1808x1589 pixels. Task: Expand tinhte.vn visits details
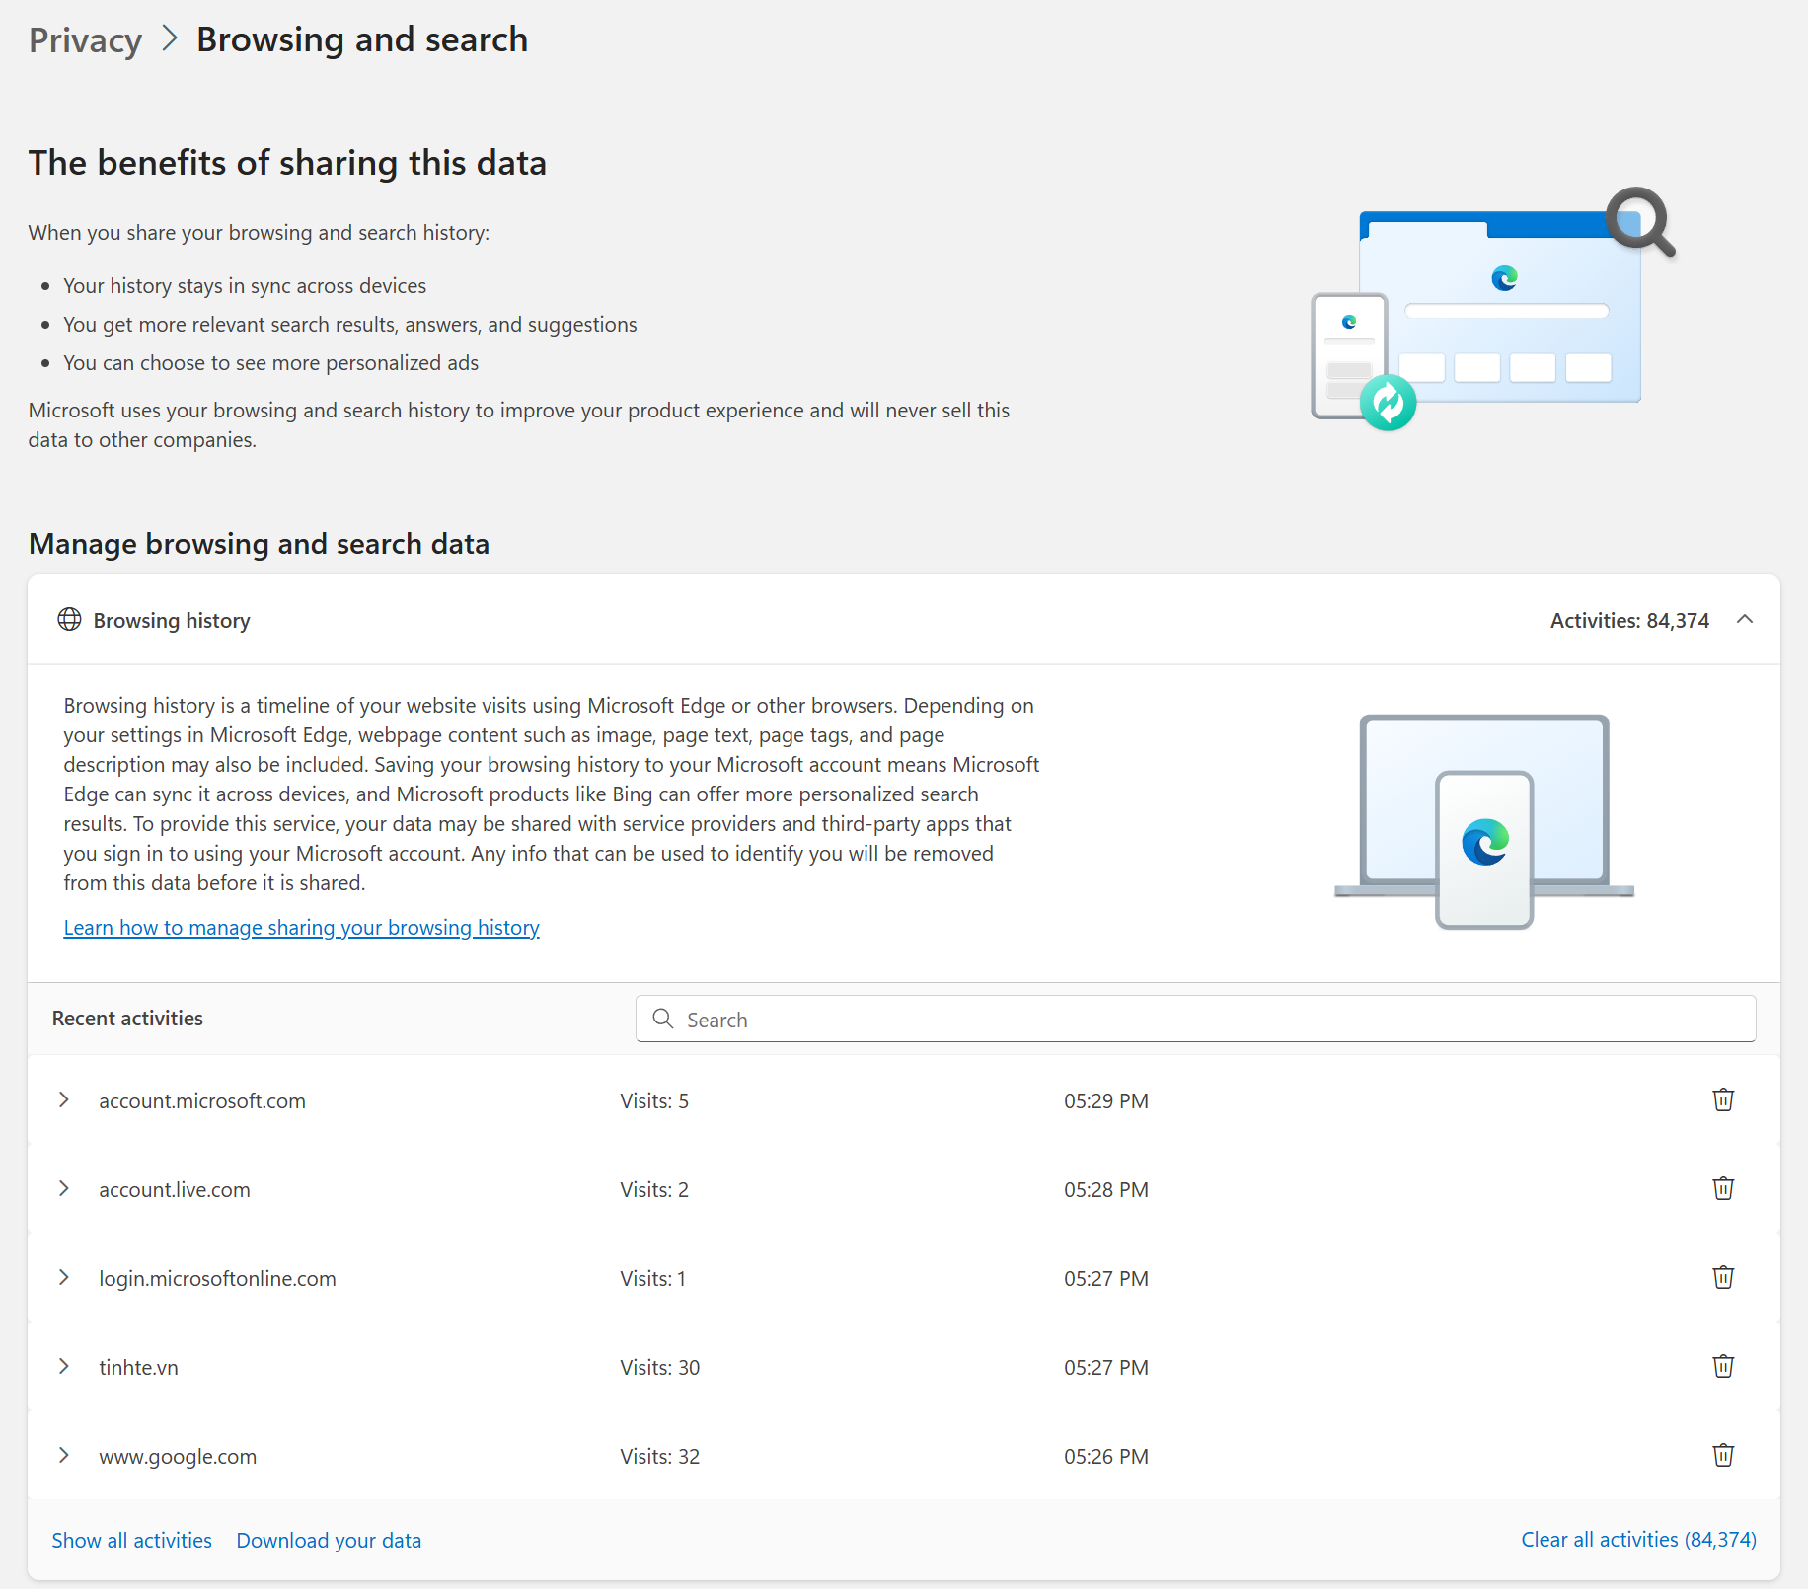64,1366
